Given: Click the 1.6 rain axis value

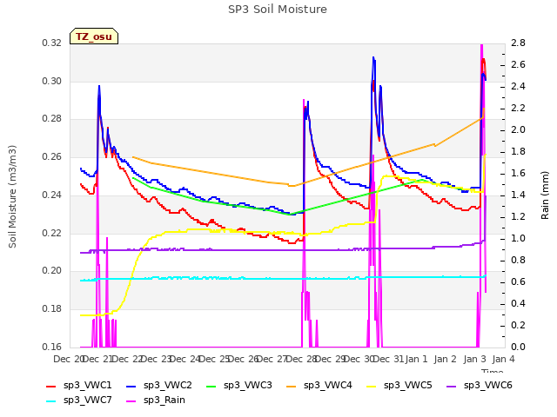Looking at the screenshot, I should pos(518,174).
